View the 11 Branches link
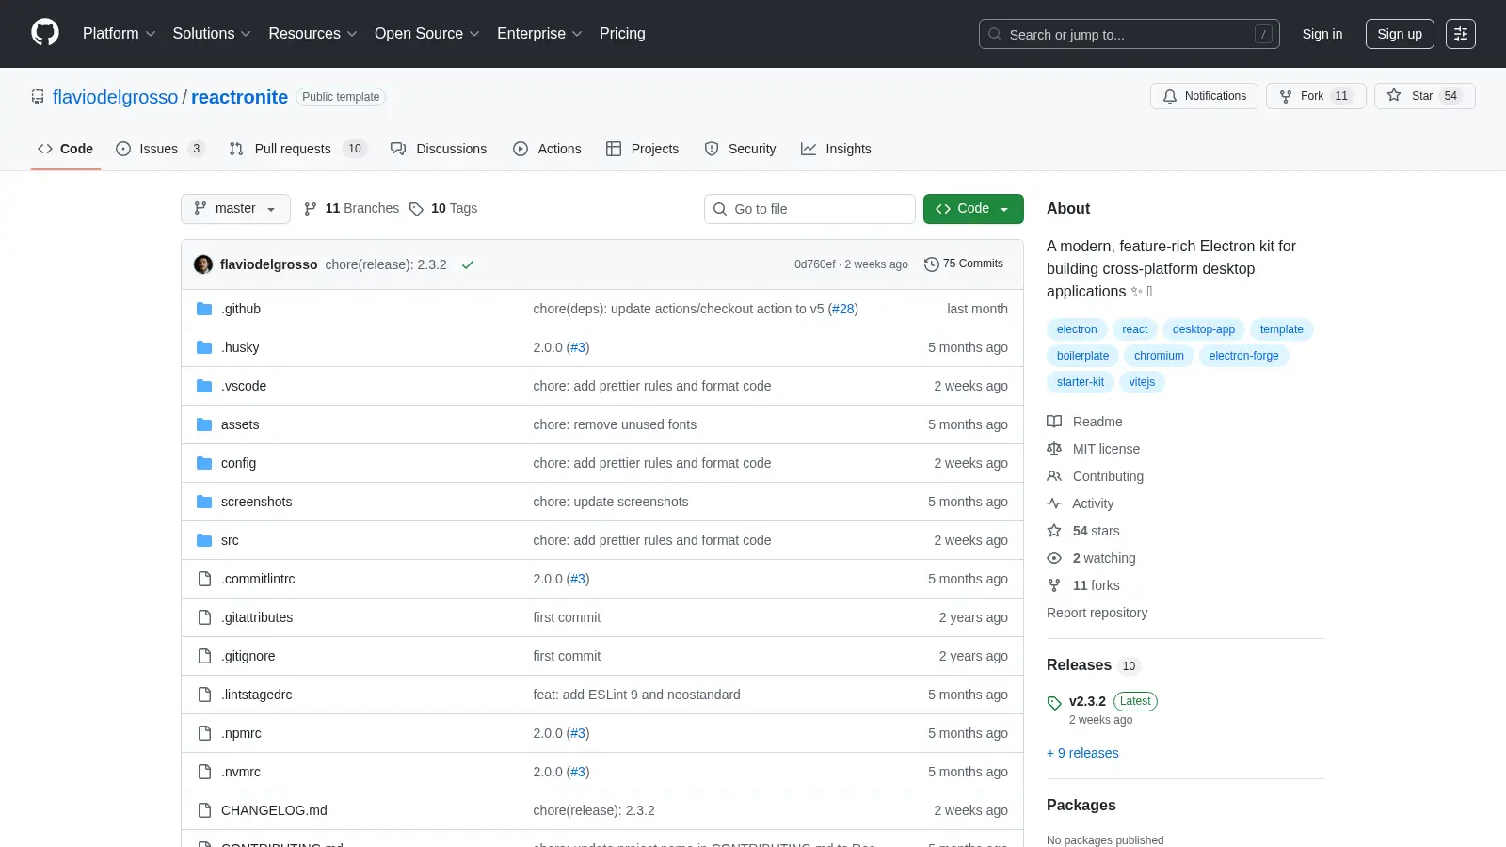 pos(351,209)
